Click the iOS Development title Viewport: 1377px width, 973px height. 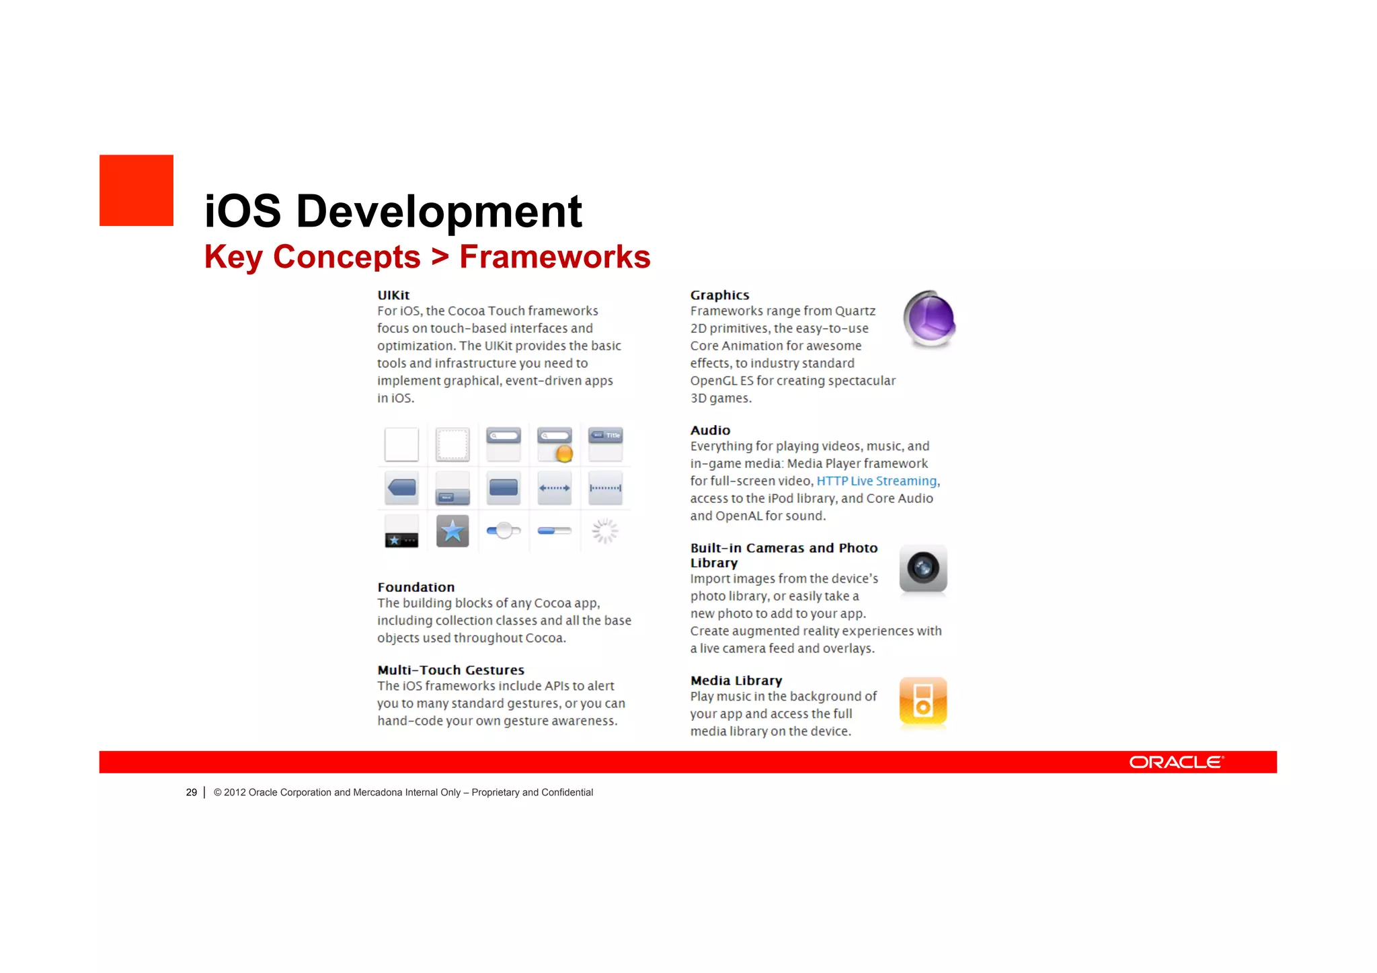coord(393,211)
